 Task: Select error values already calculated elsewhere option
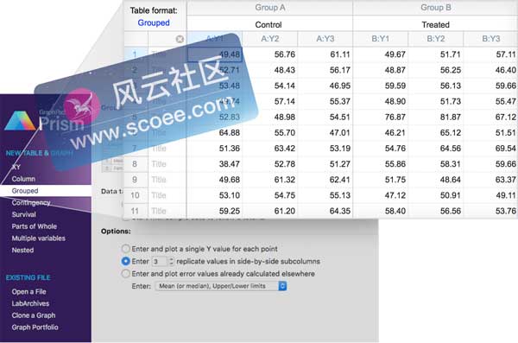[125, 274]
